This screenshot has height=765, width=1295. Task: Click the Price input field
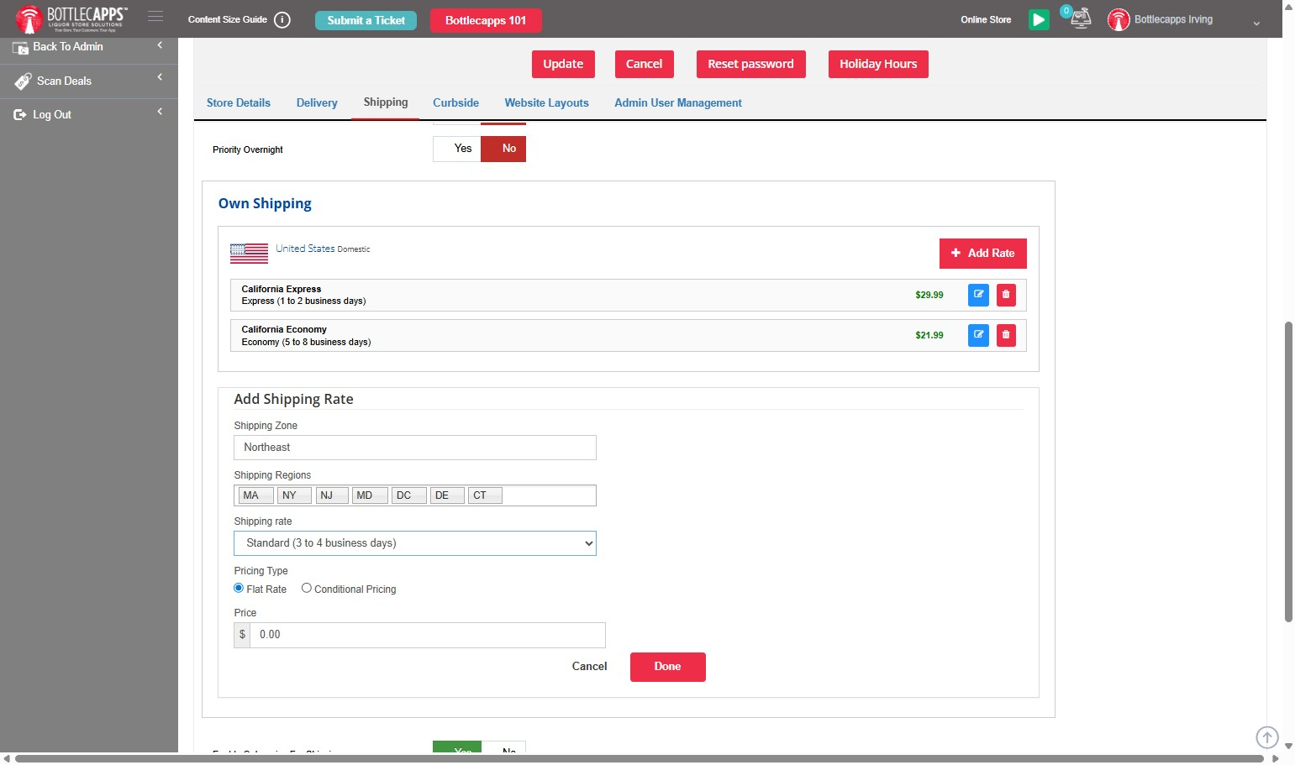pyautogui.click(x=427, y=635)
